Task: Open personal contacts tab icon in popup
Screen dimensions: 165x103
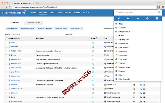Action: click(x=157, y=19)
